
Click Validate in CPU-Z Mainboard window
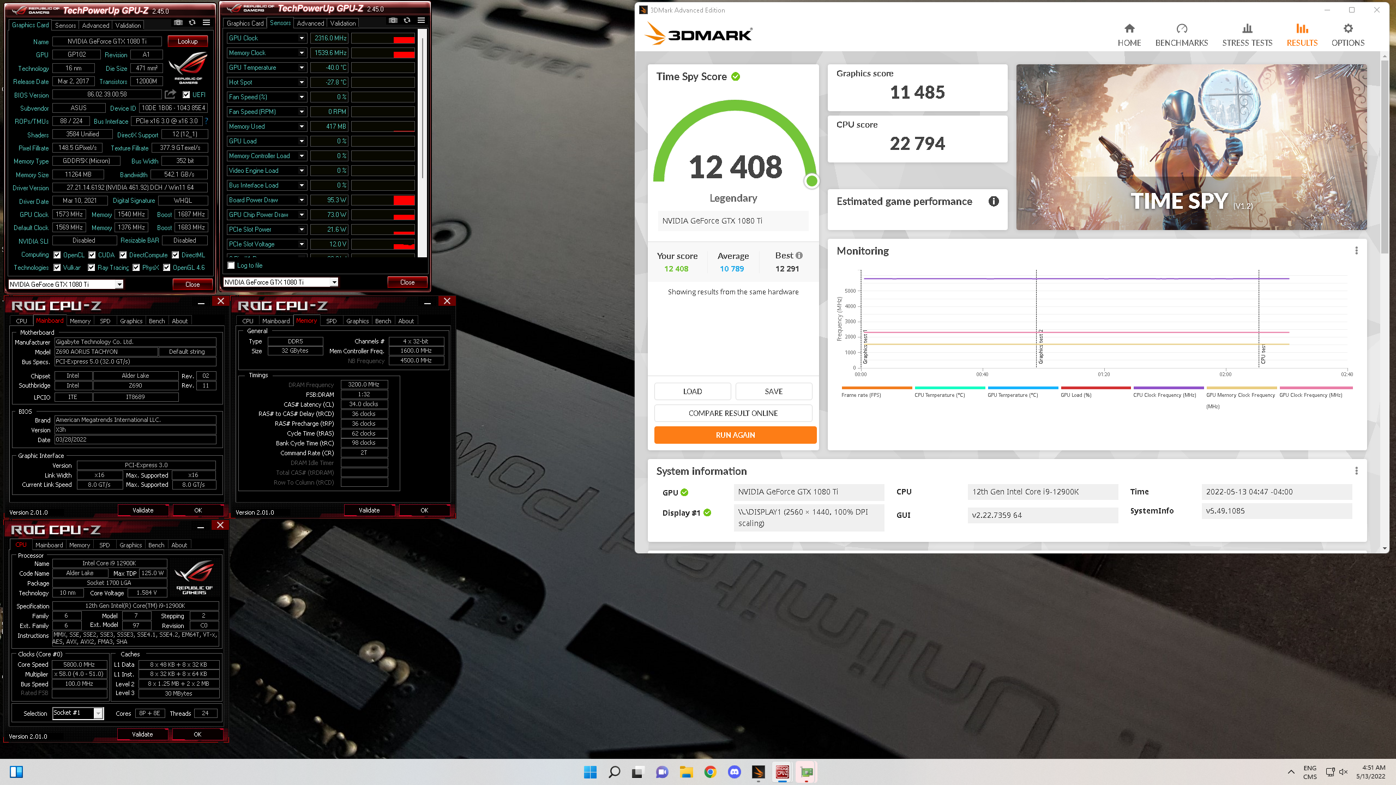pyautogui.click(x=143, y=510)
